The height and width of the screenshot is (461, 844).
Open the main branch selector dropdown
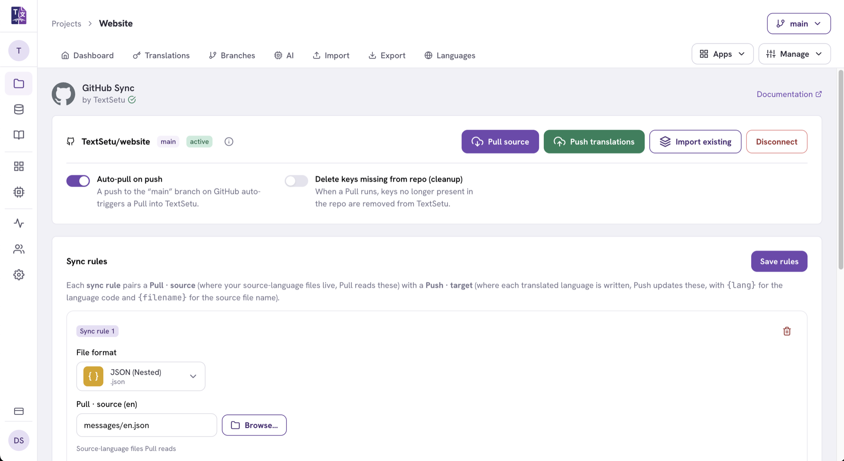(799, 23)
